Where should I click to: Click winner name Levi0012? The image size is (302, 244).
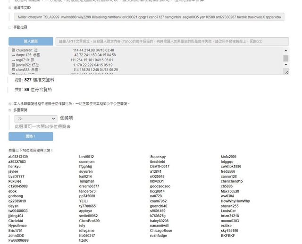click(x=86, y=157)
